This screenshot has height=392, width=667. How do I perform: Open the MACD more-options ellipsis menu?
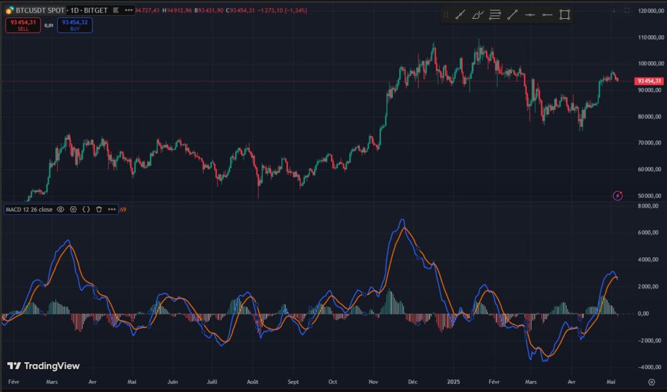(111, 209)
